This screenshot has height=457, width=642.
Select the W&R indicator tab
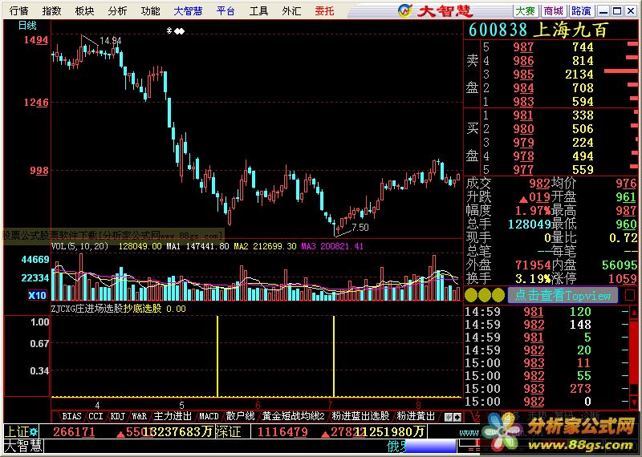139,416
